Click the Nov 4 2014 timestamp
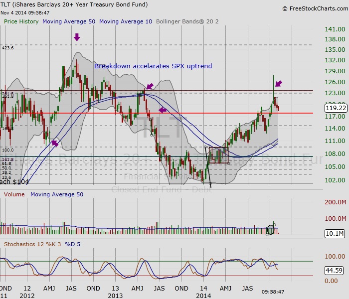Viewport: 349px width, 299px height. click(25, 12)
